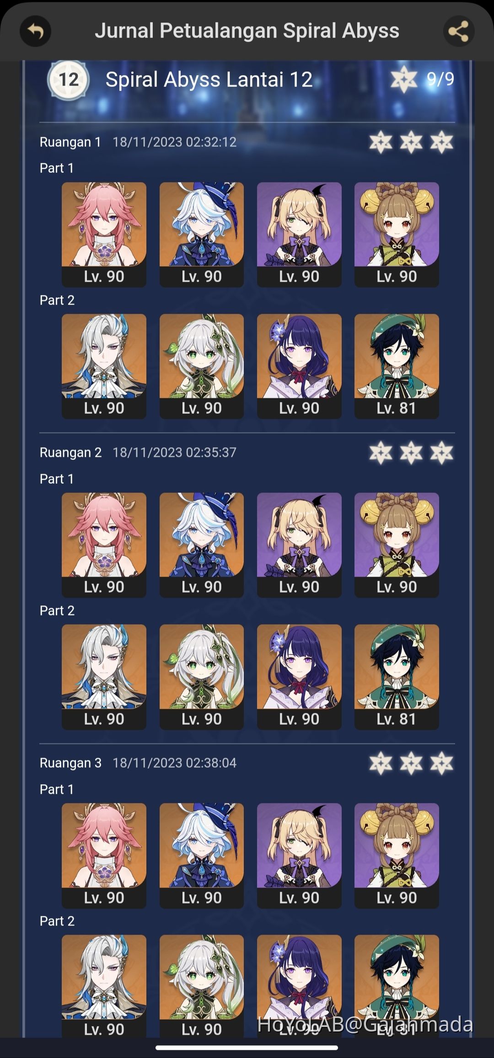Tap Ruangan 1 three-star rating icons

click(x=411, y=142)
